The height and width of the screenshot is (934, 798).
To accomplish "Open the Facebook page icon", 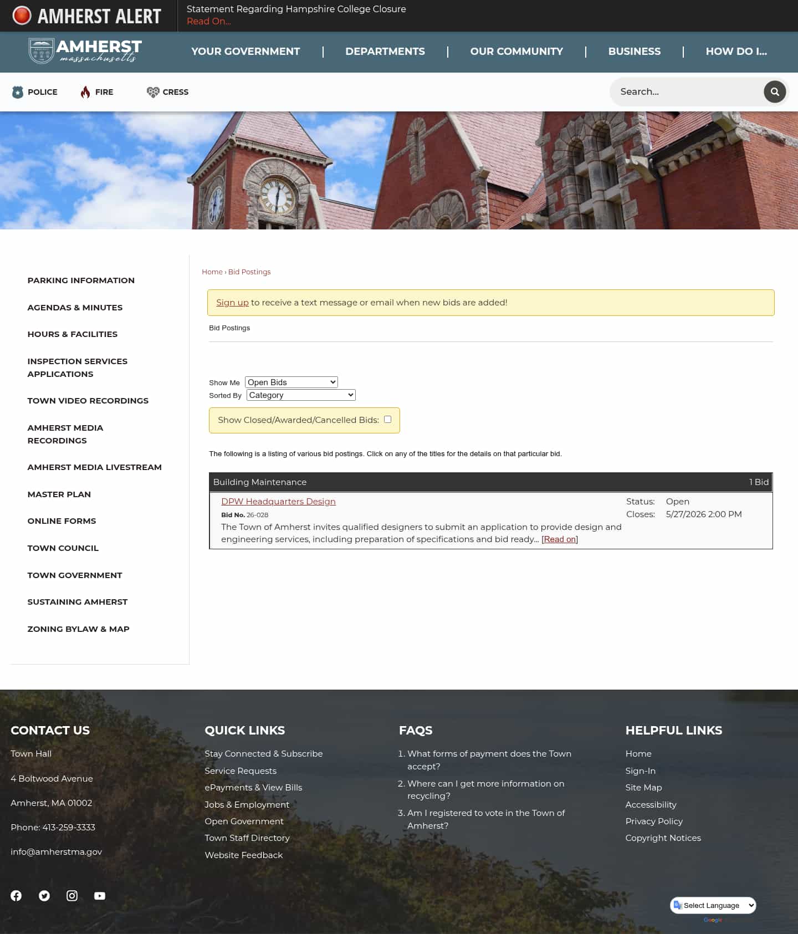I will [16, 896].
